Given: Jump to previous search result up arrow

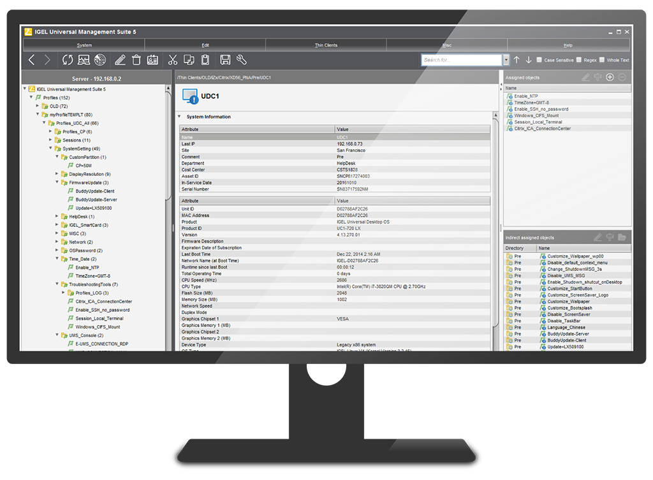Looking at the screenshot, I should [x=517, y=60].
